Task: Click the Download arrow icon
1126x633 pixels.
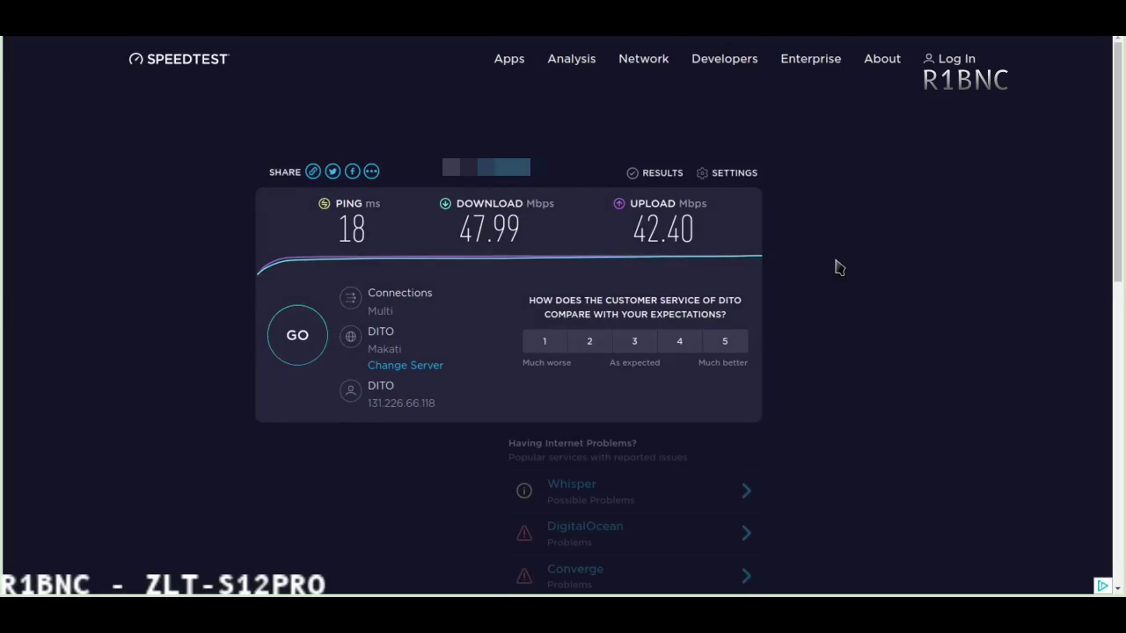Action: (x=445, y=203)
